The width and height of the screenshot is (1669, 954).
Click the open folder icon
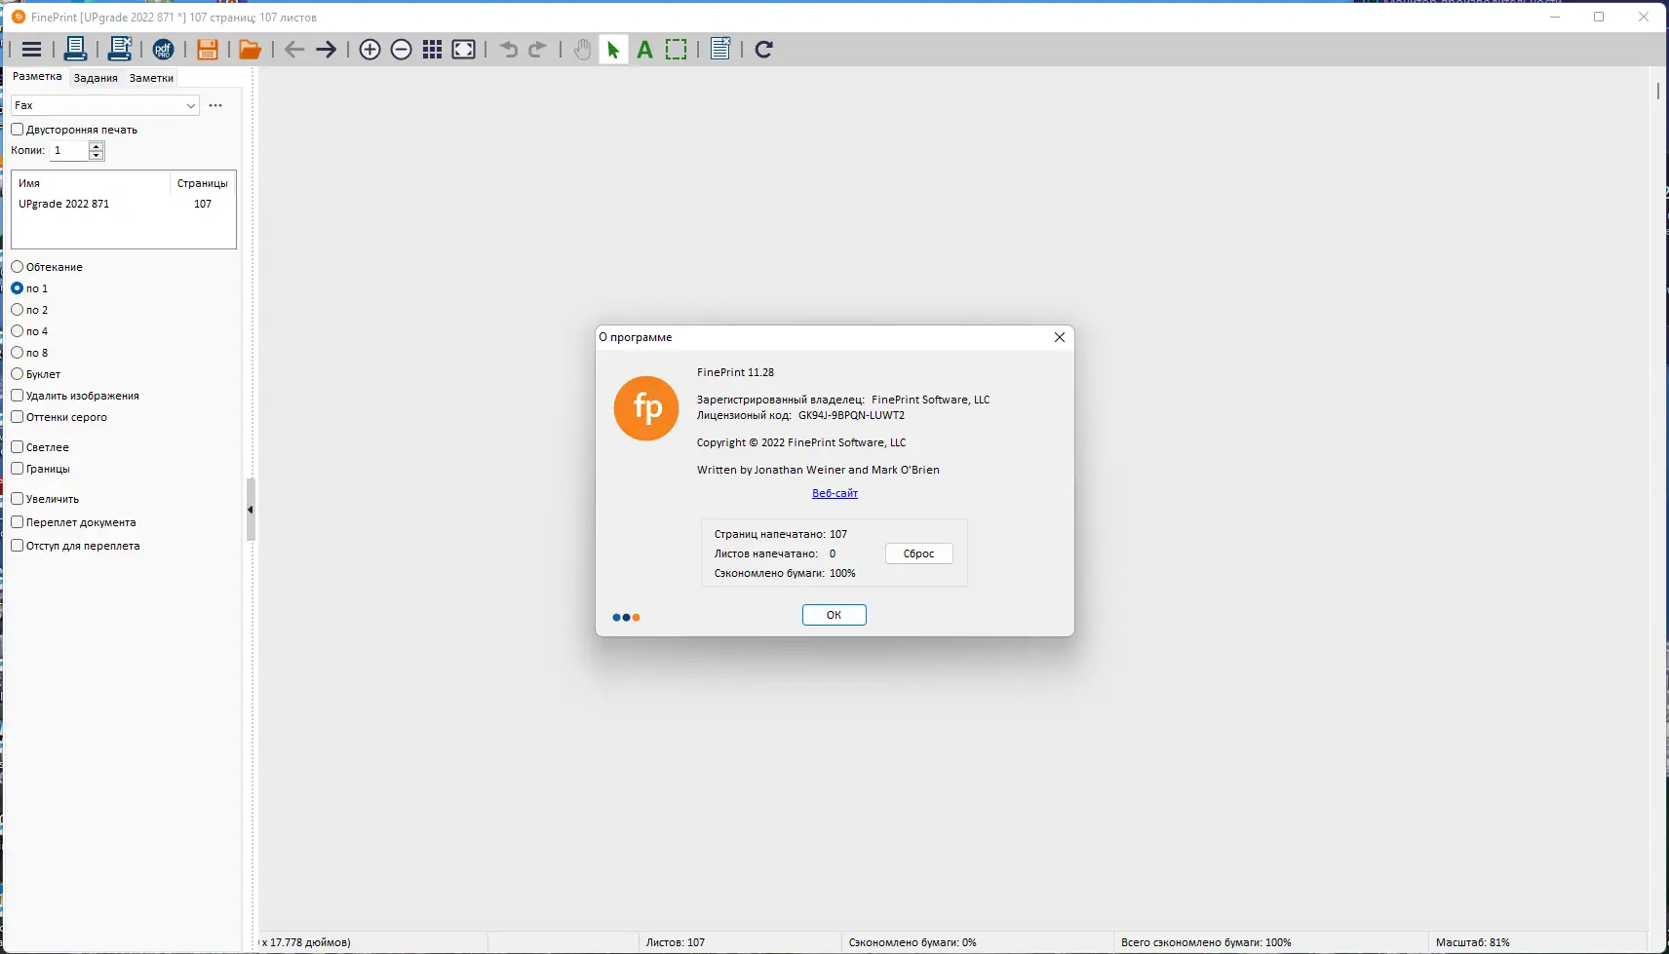click(x=250, y=50)
